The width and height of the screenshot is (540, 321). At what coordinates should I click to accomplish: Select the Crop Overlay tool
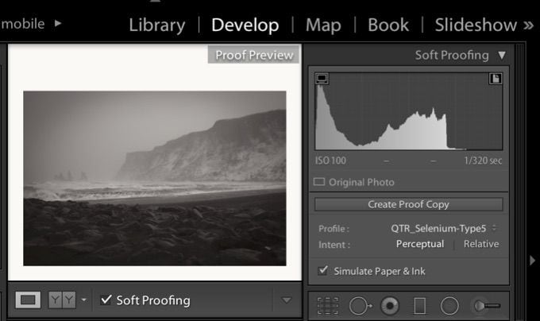point(326,305)
